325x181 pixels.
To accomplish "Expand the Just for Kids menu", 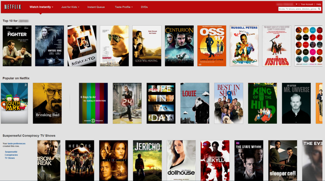I will (x=70, y=7).
